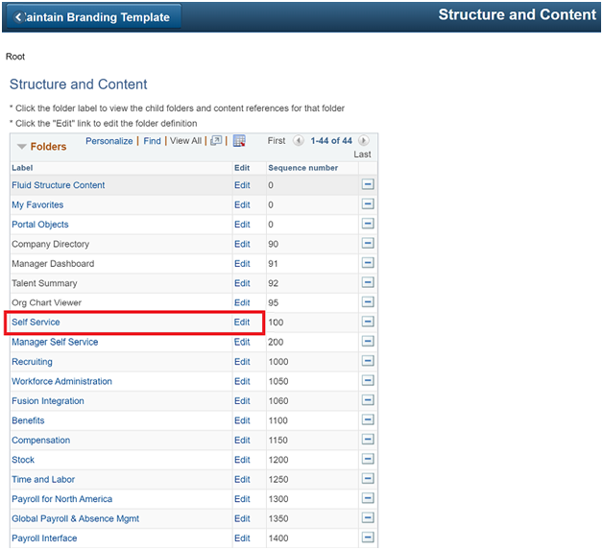Delete Payroll for North America row icon
This screenshot has width=603, height=550.
368,498
